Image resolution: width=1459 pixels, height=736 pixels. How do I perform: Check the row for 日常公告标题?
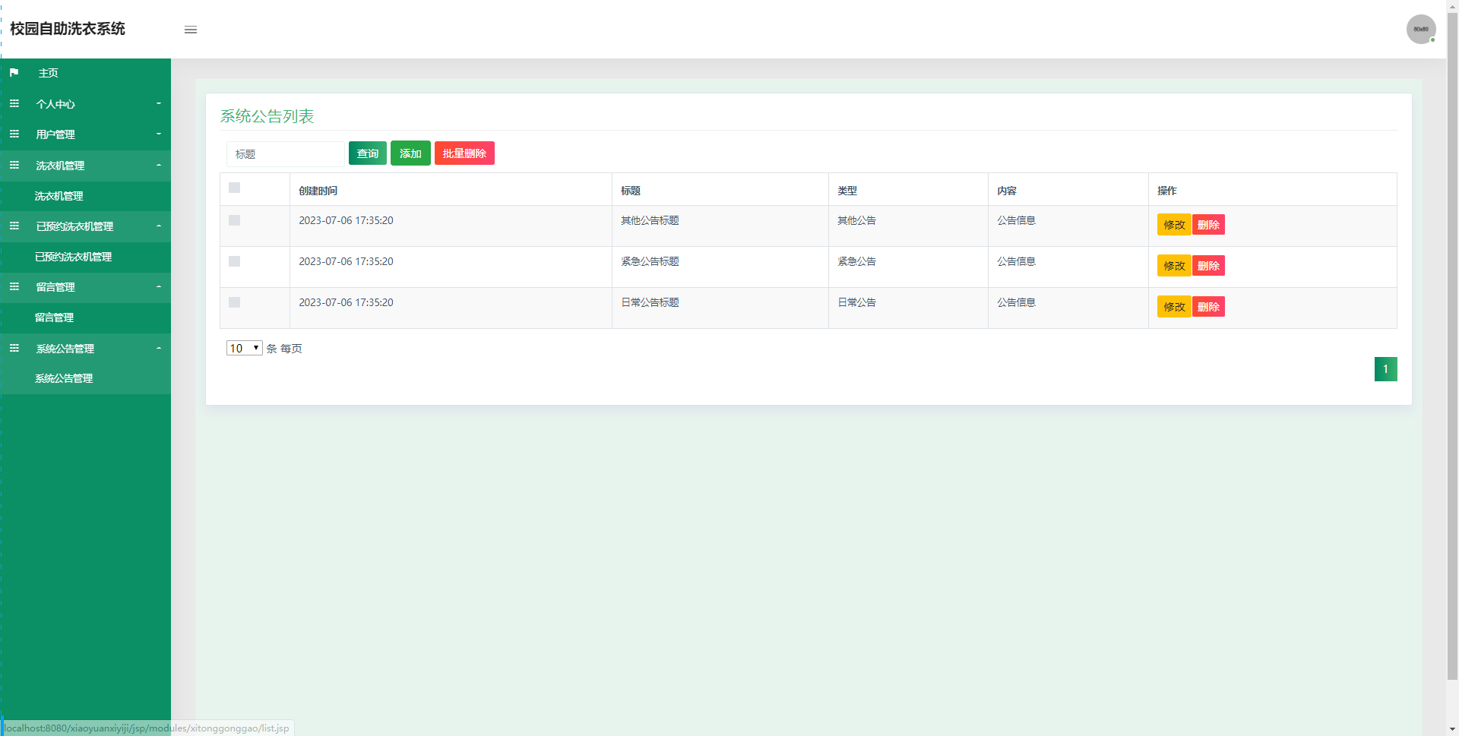(x=234, y=302)
